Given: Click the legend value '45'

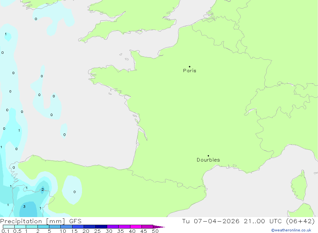Looking at the screenshot, I should [x=144, y=231].
